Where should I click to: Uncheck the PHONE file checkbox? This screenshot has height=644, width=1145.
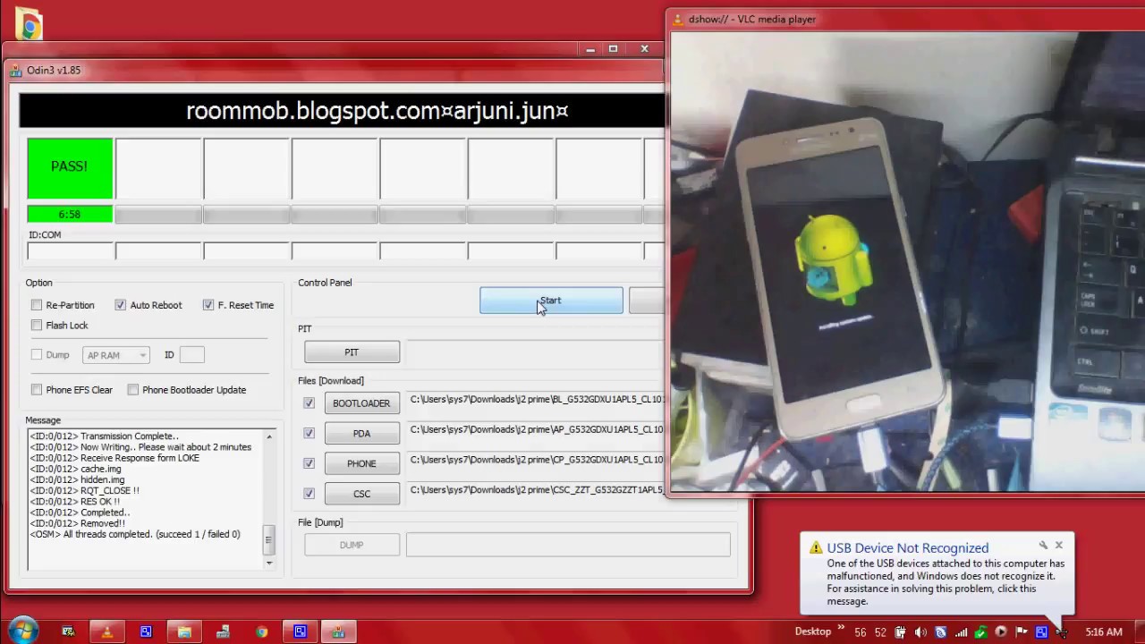(309, 463)
